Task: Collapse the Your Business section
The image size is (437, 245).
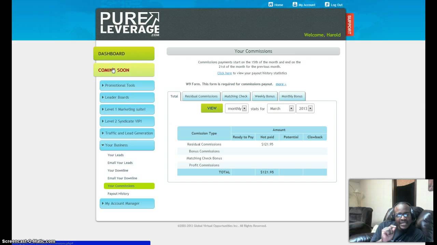Action: (x=127, y=145)
